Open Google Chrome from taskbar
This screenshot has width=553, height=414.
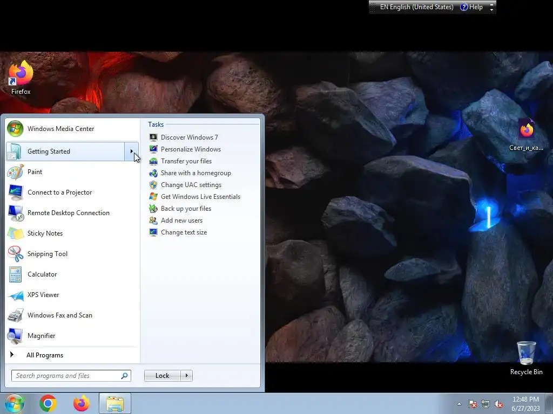coord(48,403)
